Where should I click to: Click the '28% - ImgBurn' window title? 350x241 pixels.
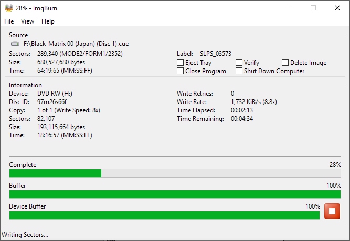coord(36,8)
